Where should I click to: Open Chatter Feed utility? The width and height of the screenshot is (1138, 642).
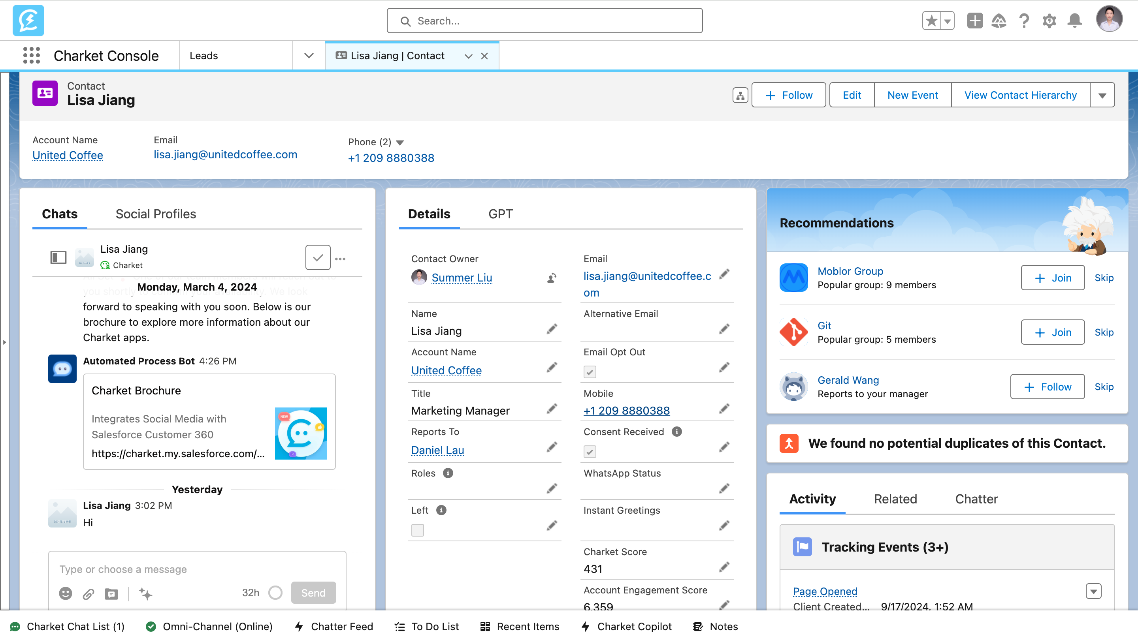click(x=333, y=626)
